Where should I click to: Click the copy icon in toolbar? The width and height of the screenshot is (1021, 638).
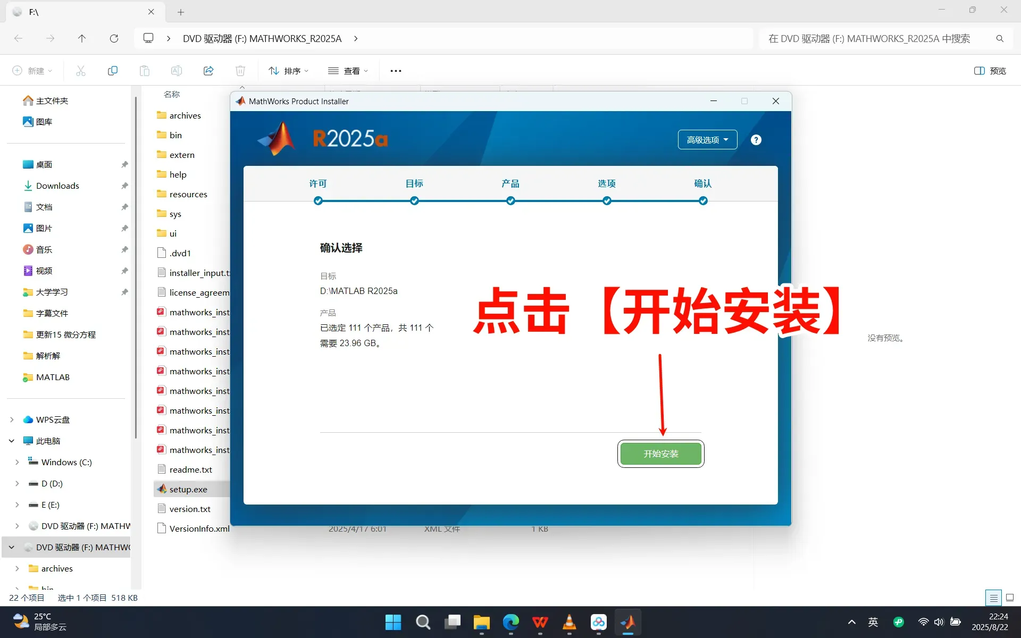coord(113,71)
